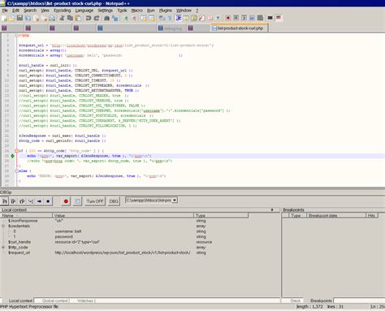Collapse the $credentials tree node

3,226
